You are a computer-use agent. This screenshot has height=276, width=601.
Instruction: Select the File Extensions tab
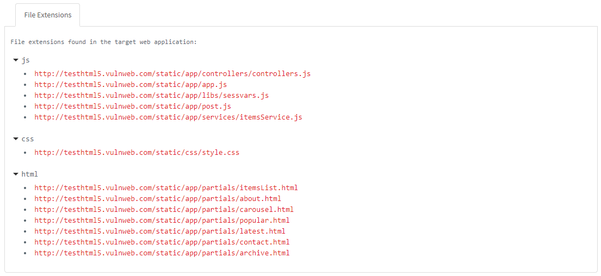(48, 15)
